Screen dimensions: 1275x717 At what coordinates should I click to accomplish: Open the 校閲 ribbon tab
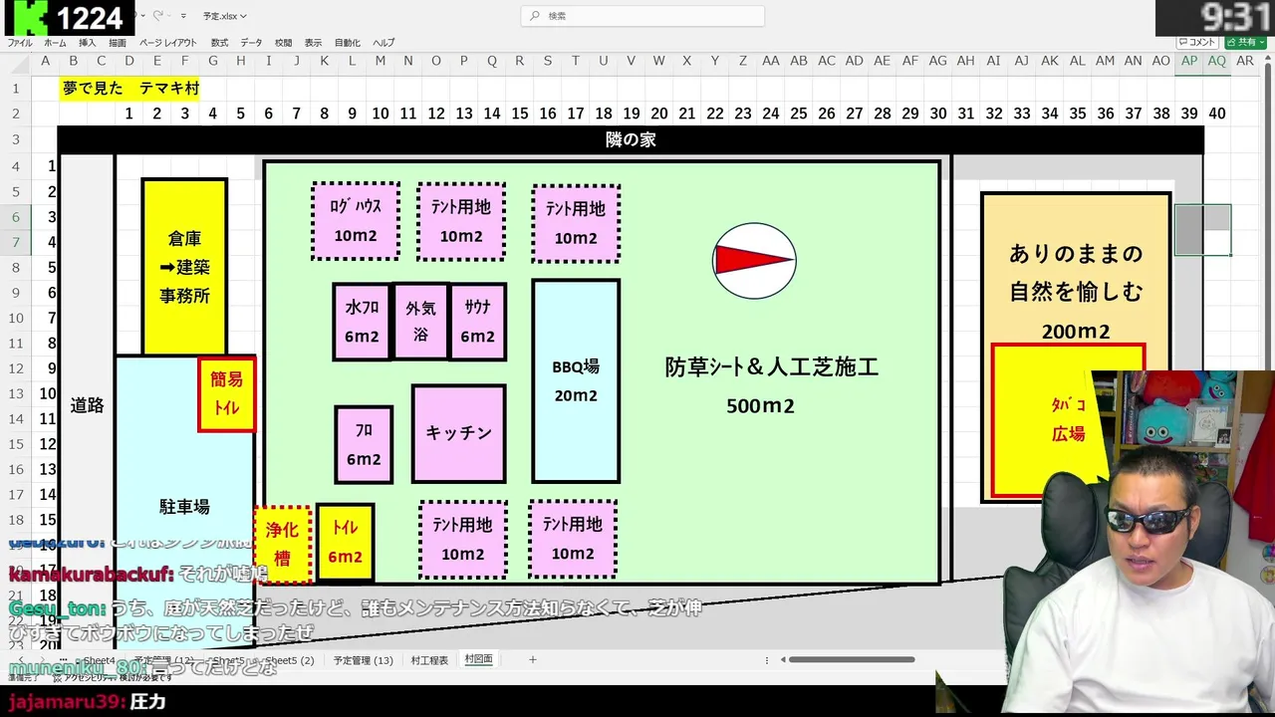point(284,43)
